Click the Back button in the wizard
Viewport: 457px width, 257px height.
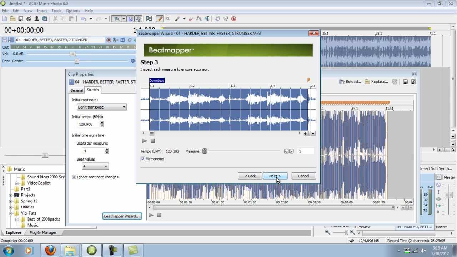pyautogui.click(x=250, y=176)
